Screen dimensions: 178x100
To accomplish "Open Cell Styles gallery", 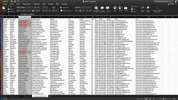I will [x=108, y=9].
